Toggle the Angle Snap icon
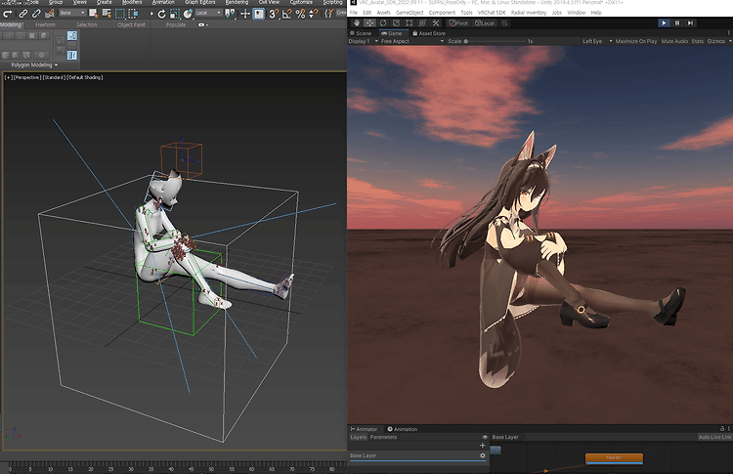 [287, 14]
